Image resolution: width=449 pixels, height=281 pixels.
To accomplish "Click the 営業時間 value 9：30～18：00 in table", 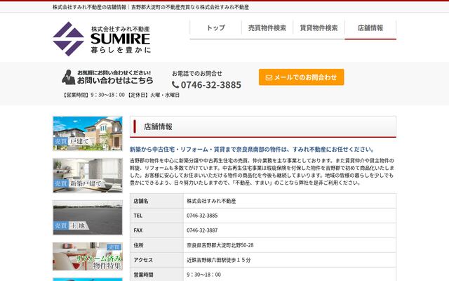I will click(203, 275).
